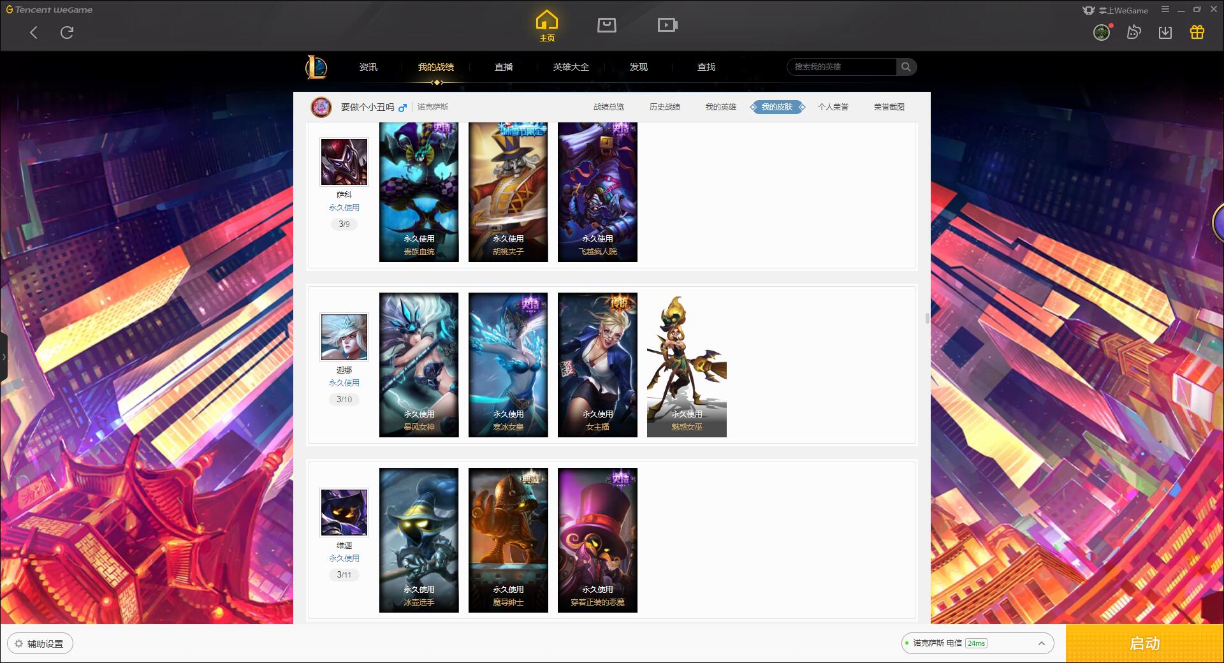Click the 24ms latency badge
1224x663 pixels.
[976, 643]
